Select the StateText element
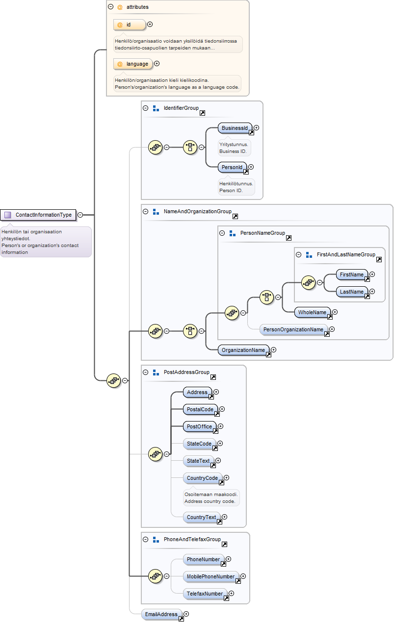 pos(198,461)
